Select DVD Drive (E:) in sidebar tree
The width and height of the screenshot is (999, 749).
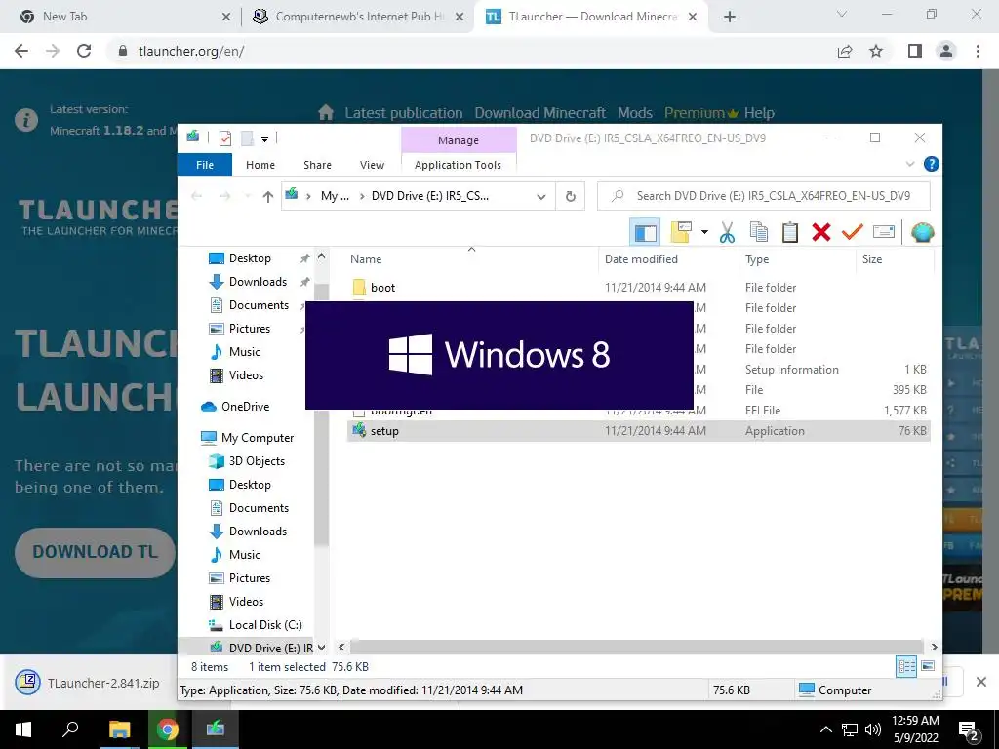(x=271, y=648)
